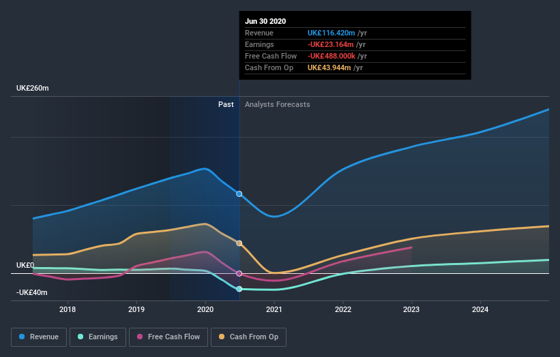This screenshot has width=560, height=357.
Task: Click the Free Cash Flow row label in tooltip
Action: [271, 56]
